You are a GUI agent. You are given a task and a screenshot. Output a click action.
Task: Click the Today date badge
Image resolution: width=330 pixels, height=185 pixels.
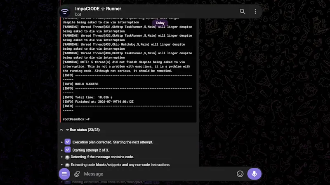tap(160, 23)
